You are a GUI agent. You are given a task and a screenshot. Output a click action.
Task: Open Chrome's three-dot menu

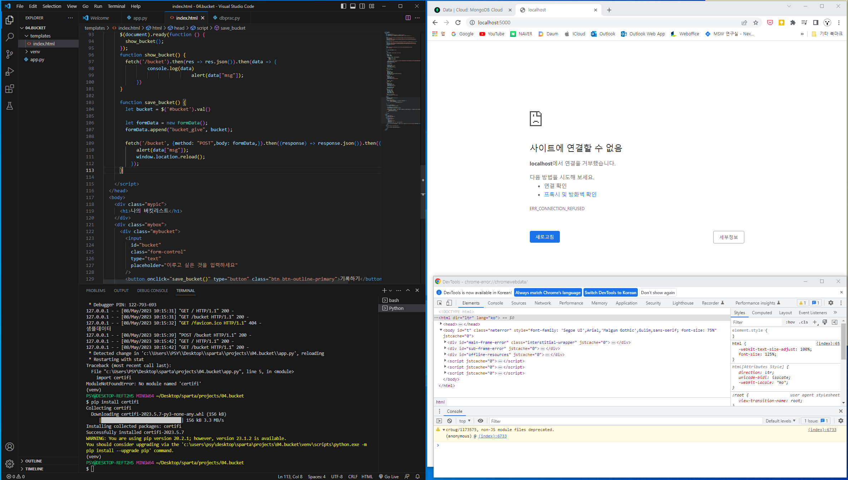click(839, 23)
